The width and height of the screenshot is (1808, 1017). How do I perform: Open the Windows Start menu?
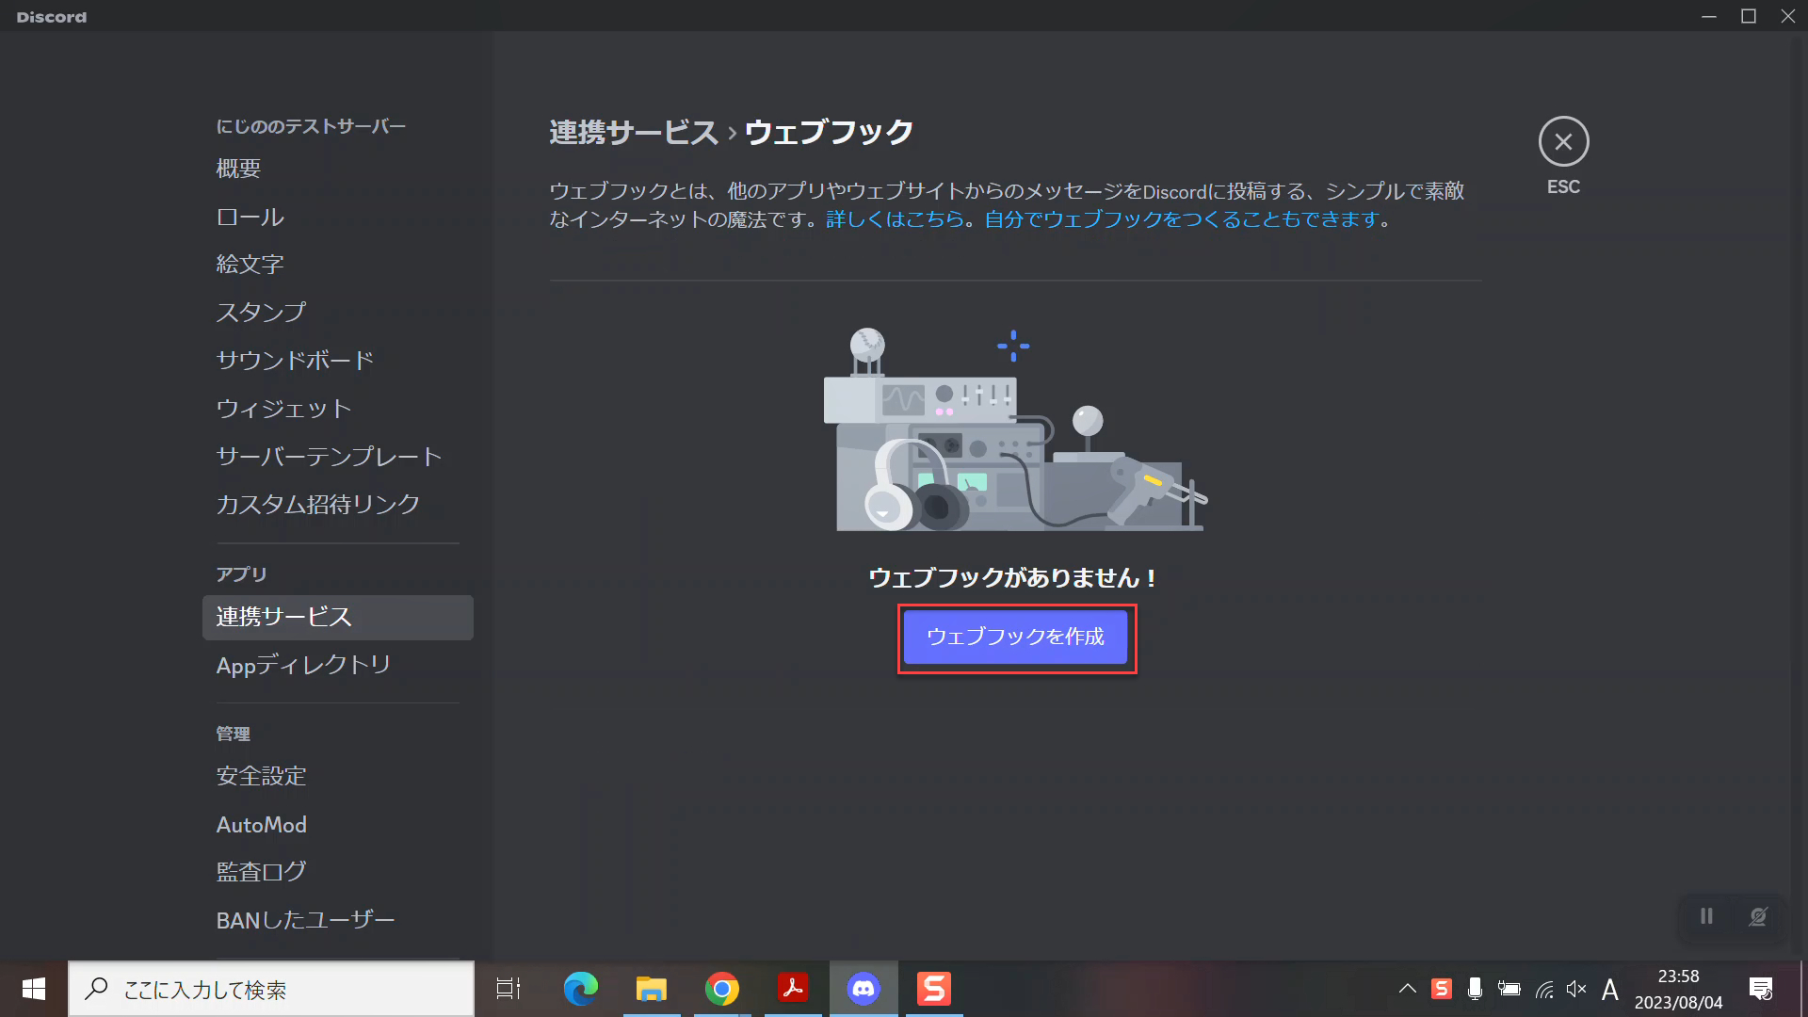pos(34,989)
